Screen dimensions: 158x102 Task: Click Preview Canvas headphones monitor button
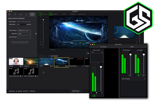tap(130, 75)
